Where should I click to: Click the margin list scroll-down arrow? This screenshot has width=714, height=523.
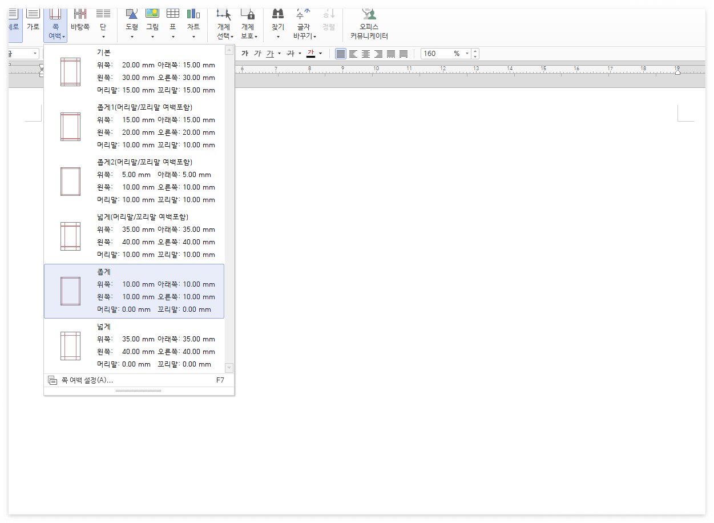[229, 368]
